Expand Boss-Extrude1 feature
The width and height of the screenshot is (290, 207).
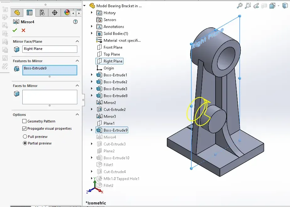tap(92, 75)
